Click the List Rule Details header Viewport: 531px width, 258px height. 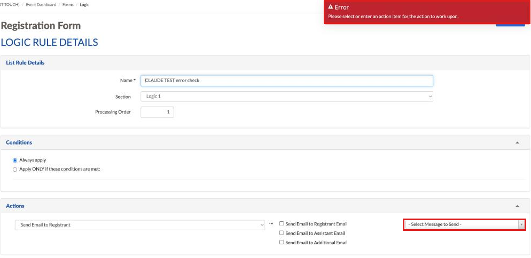26,63
